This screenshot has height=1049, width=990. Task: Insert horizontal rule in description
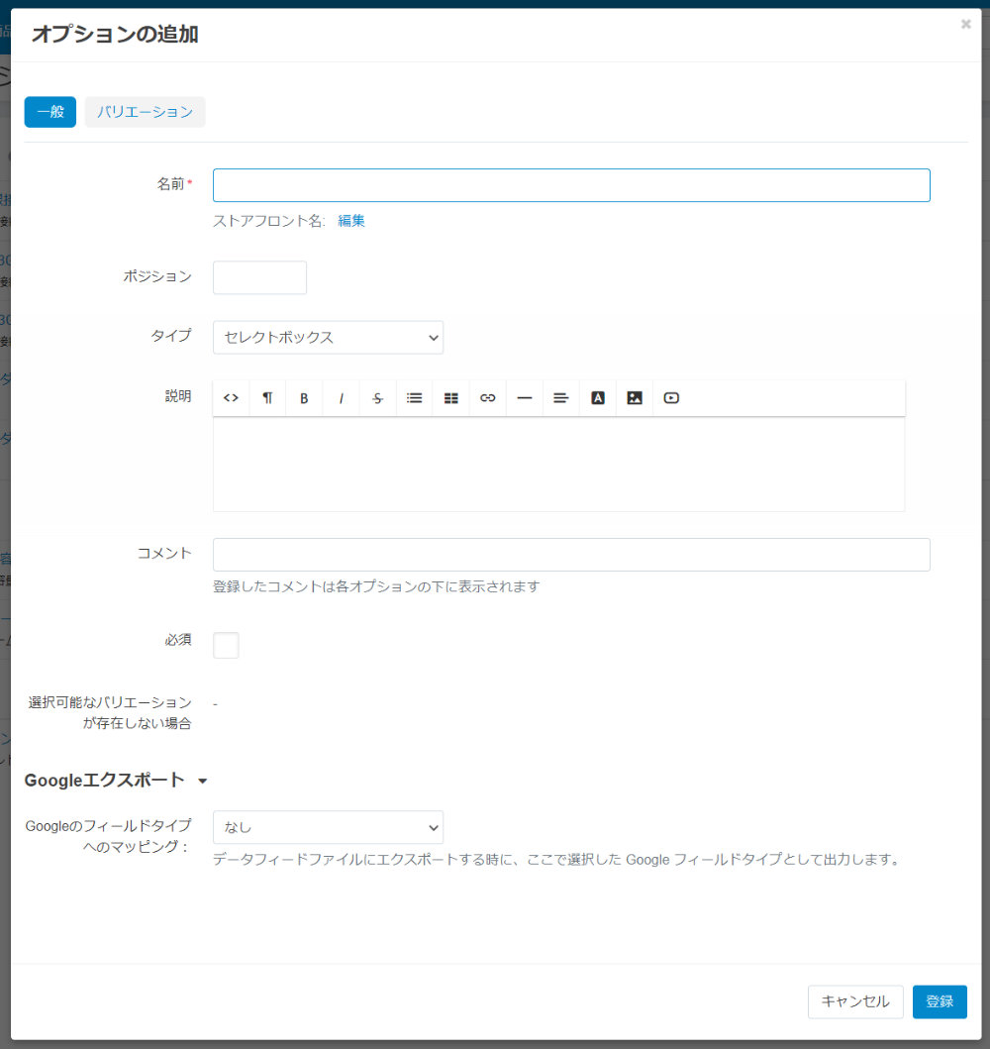[x=525, y=398]
